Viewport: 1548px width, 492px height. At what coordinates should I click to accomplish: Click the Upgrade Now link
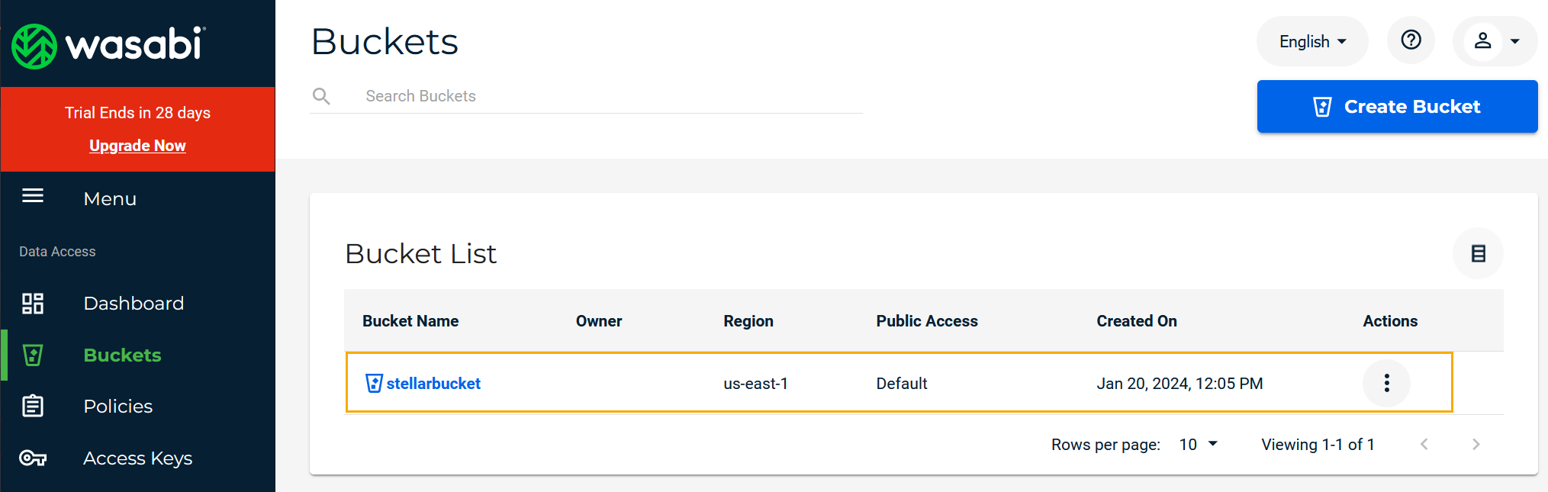pos(137,146)
